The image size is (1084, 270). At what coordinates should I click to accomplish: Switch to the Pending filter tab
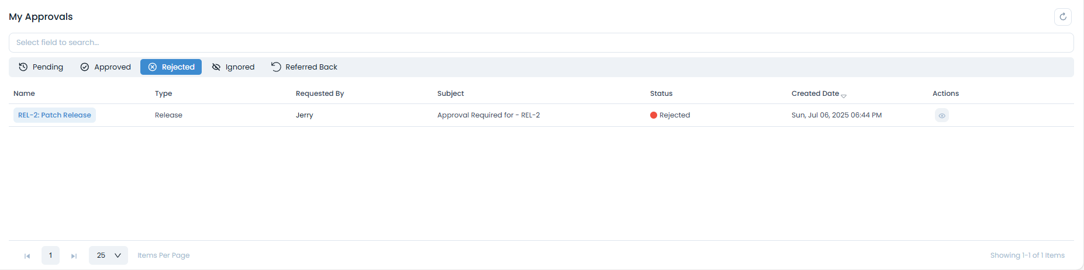click(41, 67)
